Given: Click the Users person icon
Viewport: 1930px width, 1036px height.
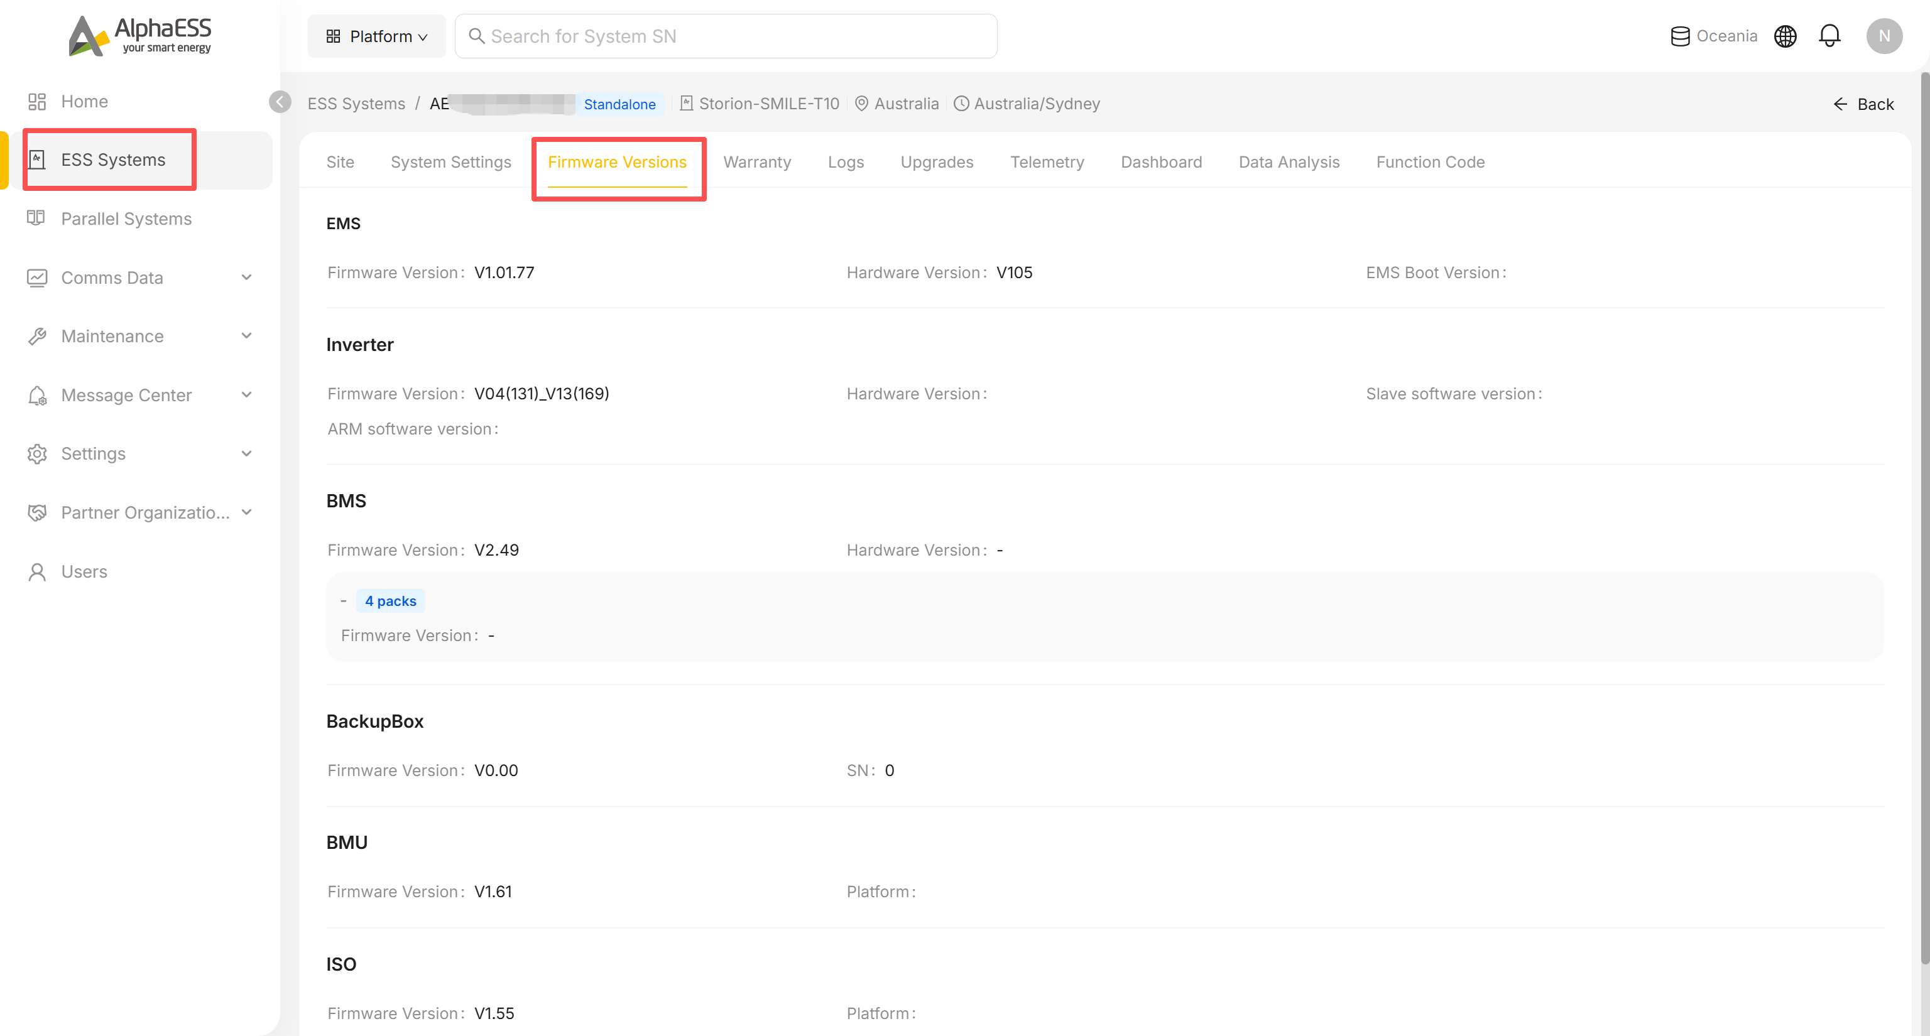Looking at the screenshot, I should (x=36, y=572).
